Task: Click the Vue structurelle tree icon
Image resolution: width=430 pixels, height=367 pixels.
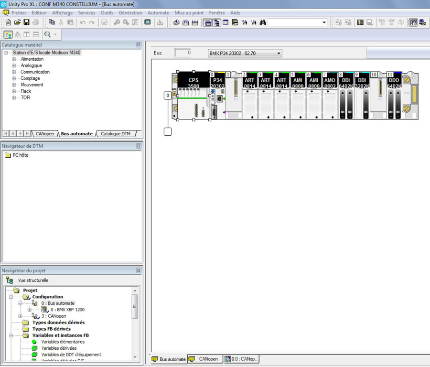Action: [10, 281]
